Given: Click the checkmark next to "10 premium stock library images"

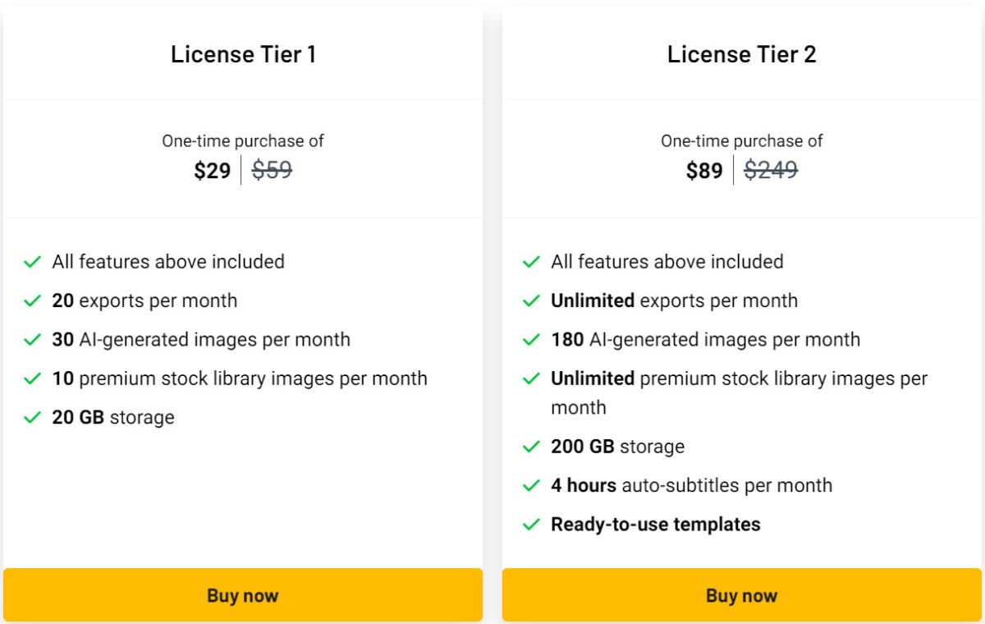Looking at the screenshot, I should click(x=32, y=379).
